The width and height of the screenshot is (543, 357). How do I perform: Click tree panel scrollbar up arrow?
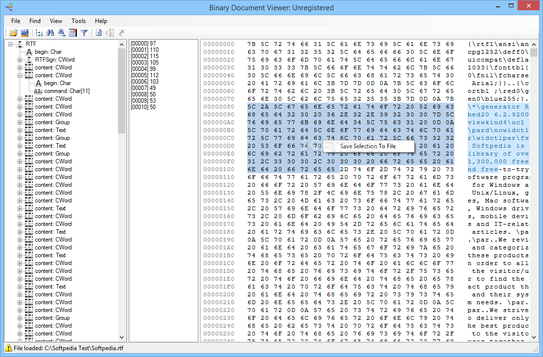click(121, 45)
